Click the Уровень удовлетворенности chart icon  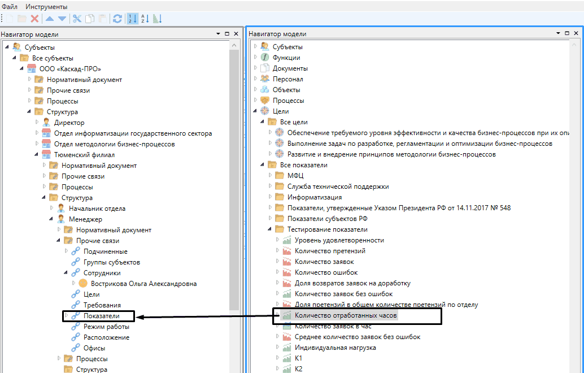pyautogui.click(x=287, y=240)
